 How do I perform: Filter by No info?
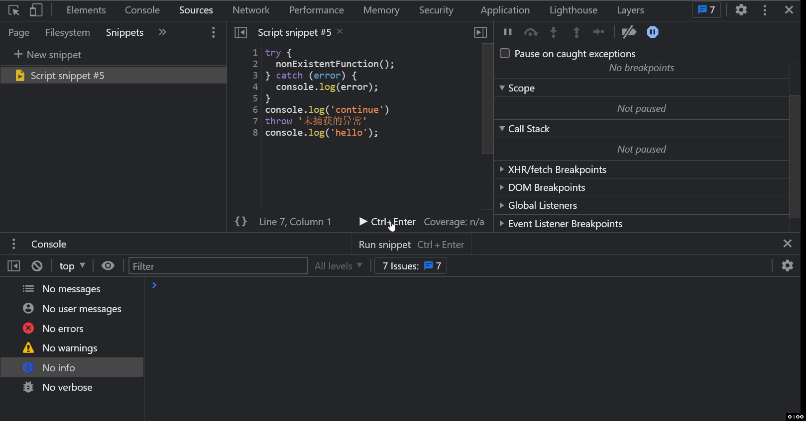(72, 368)
